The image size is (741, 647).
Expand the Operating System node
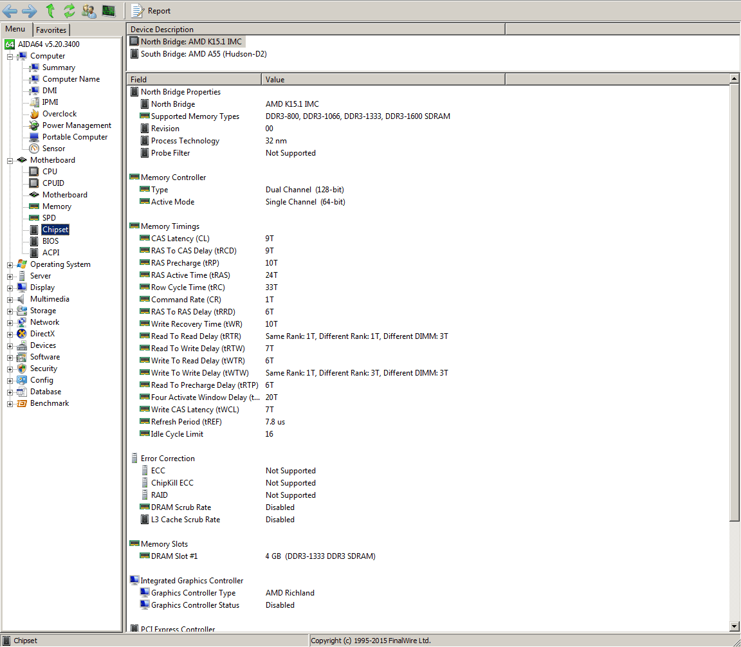(x=10, y=265)
